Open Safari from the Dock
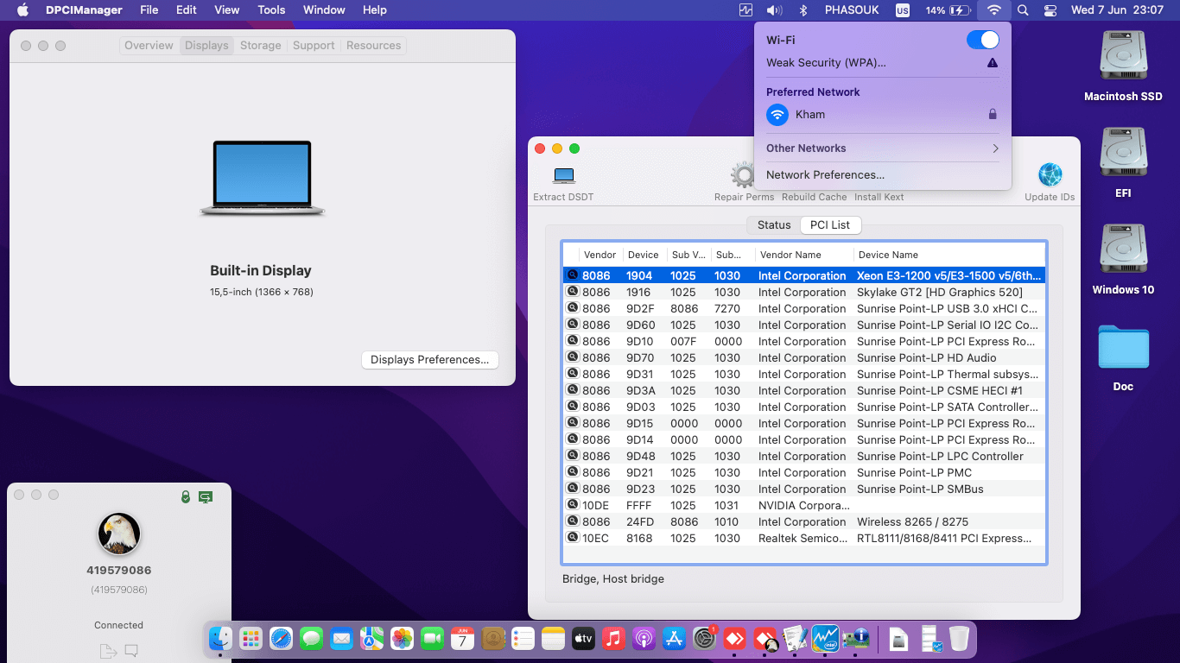Viewport: 1180px width, 663px height. [280, 639]
